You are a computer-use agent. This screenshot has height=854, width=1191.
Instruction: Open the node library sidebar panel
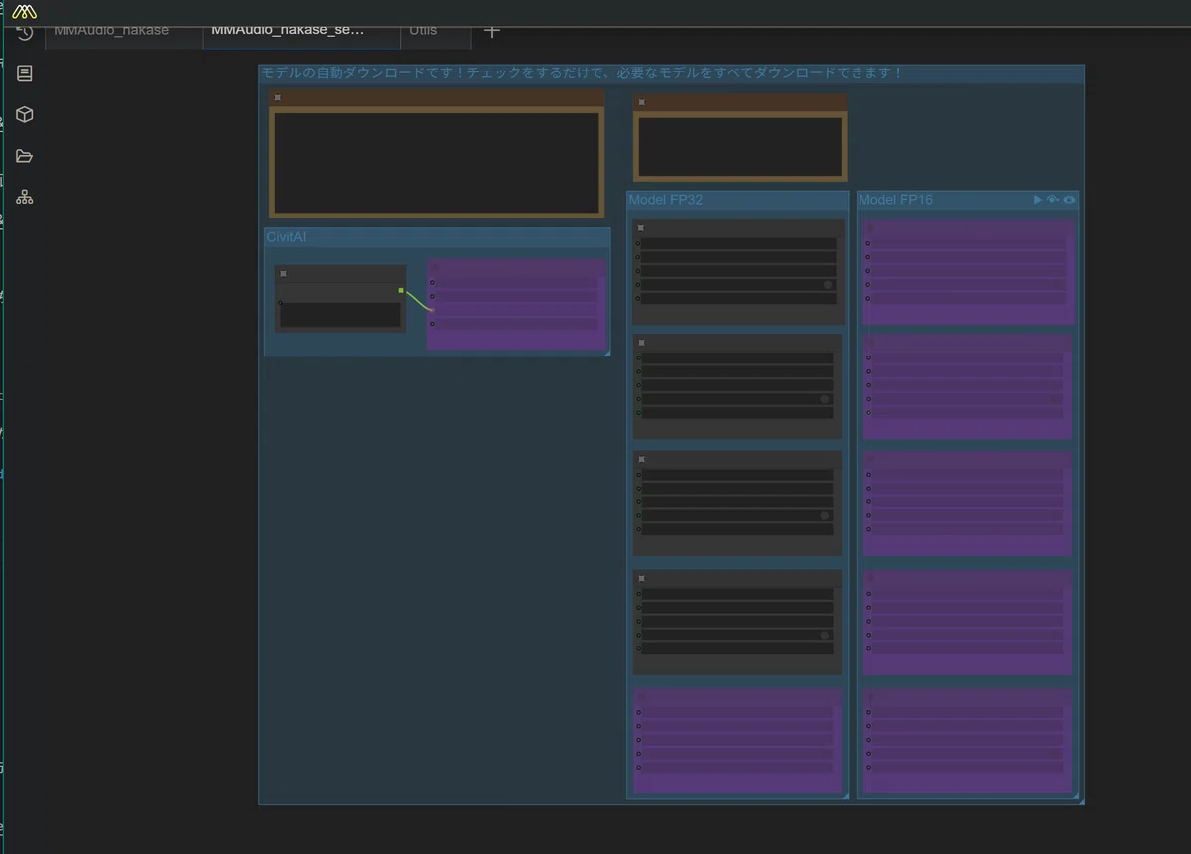25,73
